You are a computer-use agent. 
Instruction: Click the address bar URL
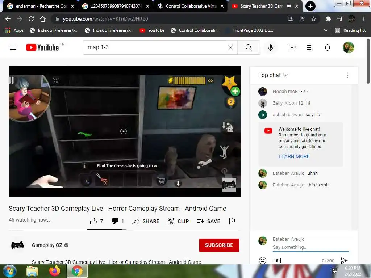tap(105, 19)
